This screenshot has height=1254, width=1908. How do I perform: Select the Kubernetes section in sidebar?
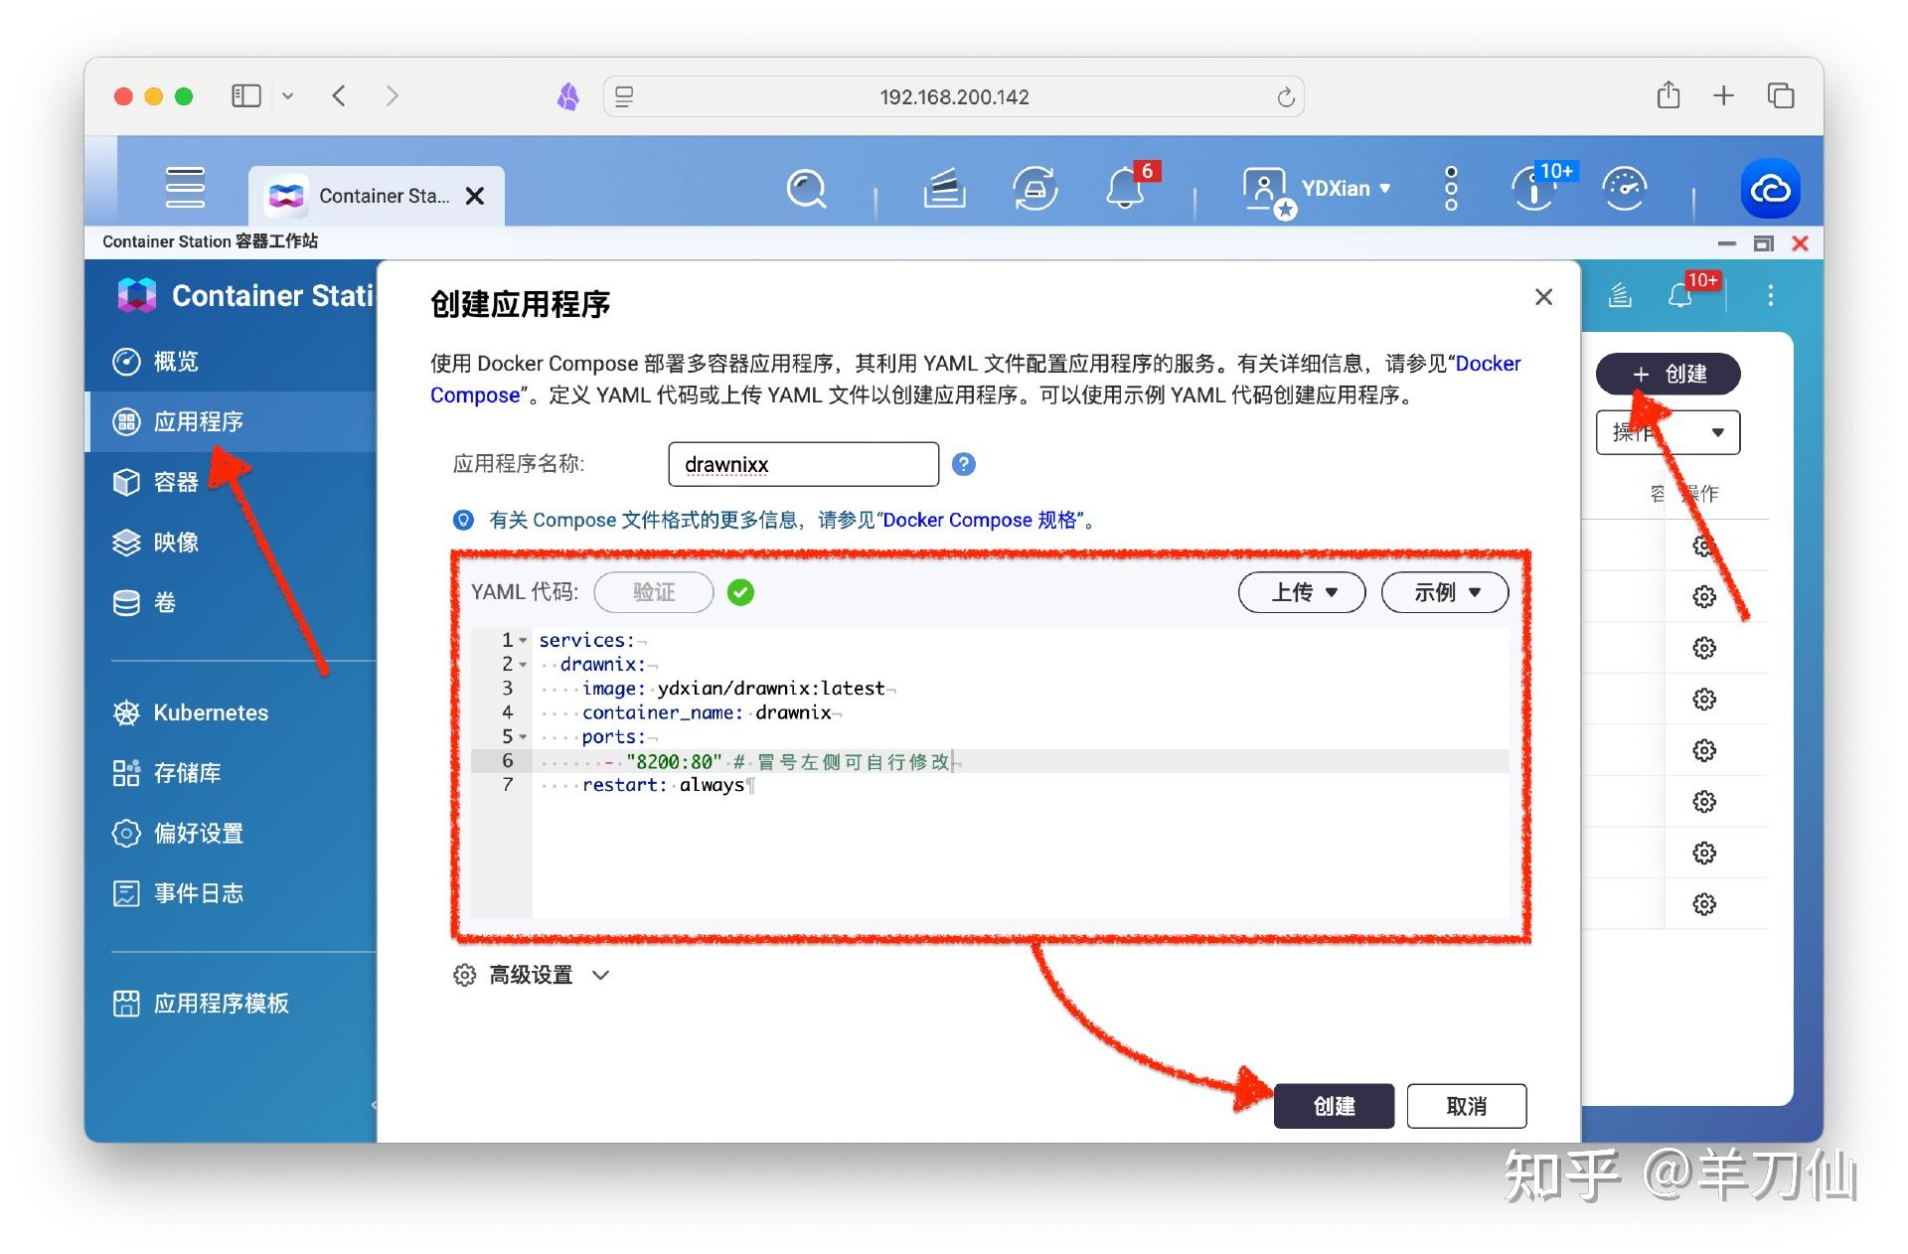coord(210,712)
